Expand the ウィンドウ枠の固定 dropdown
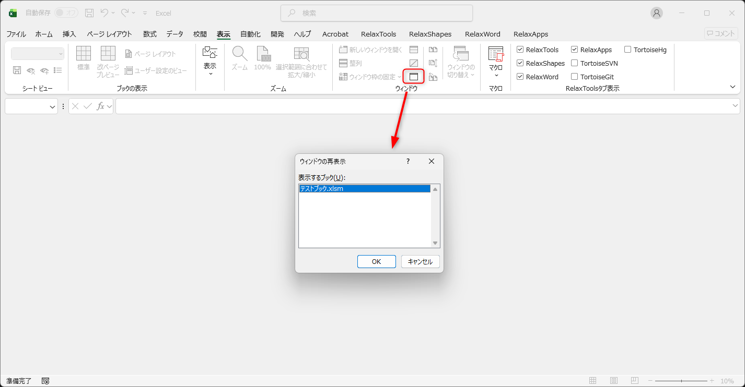Image resolution: width=745 pixels, height=387 pixels. pos(400,76)
